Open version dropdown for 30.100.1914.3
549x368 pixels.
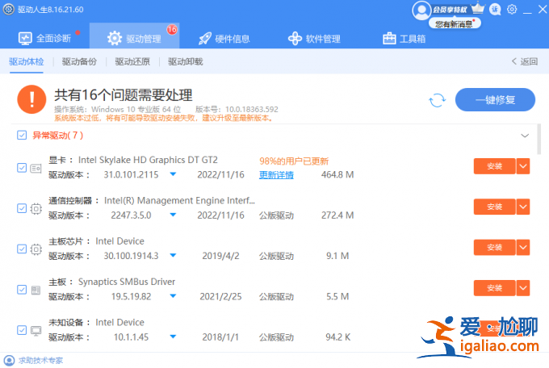click(173, 255)
